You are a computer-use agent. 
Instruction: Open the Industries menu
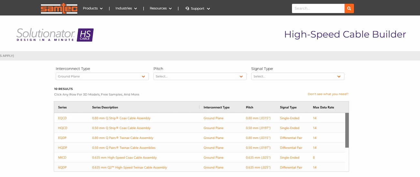[126, 8]
